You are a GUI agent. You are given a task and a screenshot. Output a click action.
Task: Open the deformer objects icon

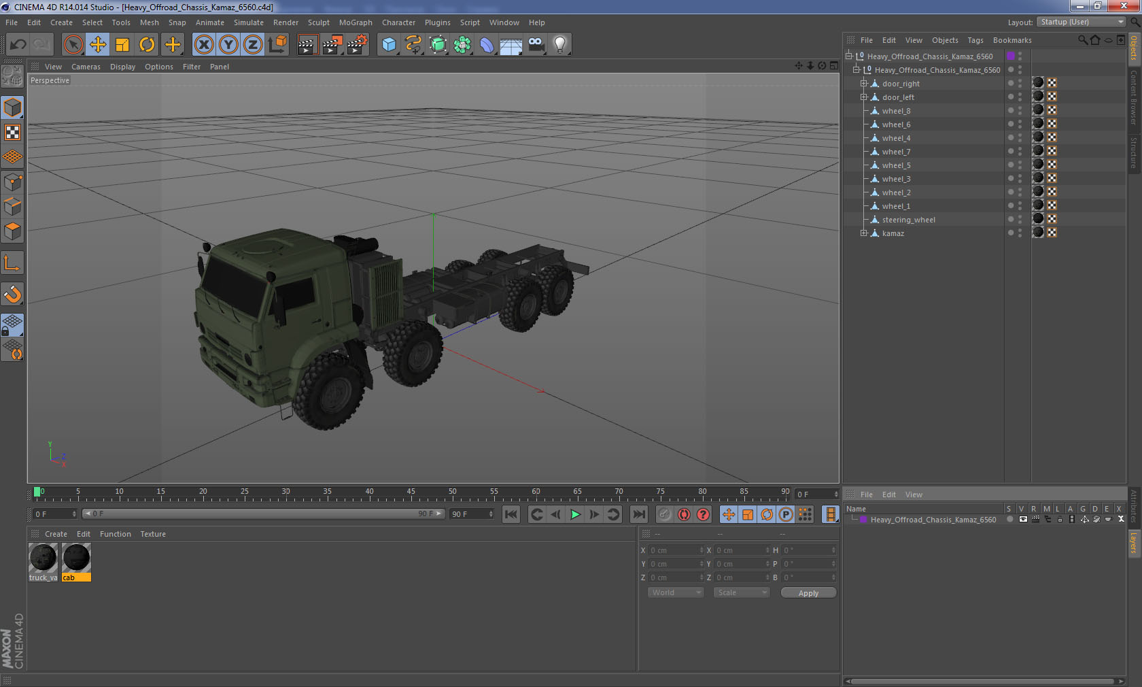point(487,45)
